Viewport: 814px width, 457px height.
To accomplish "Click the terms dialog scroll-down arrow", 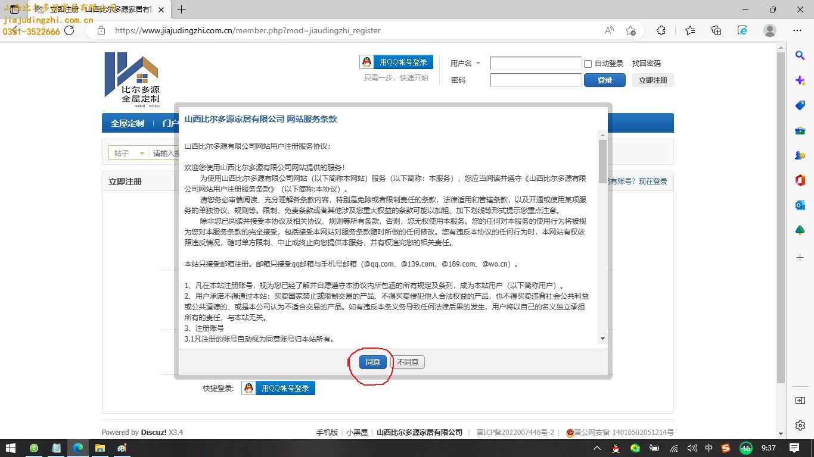I will (602, 339).
